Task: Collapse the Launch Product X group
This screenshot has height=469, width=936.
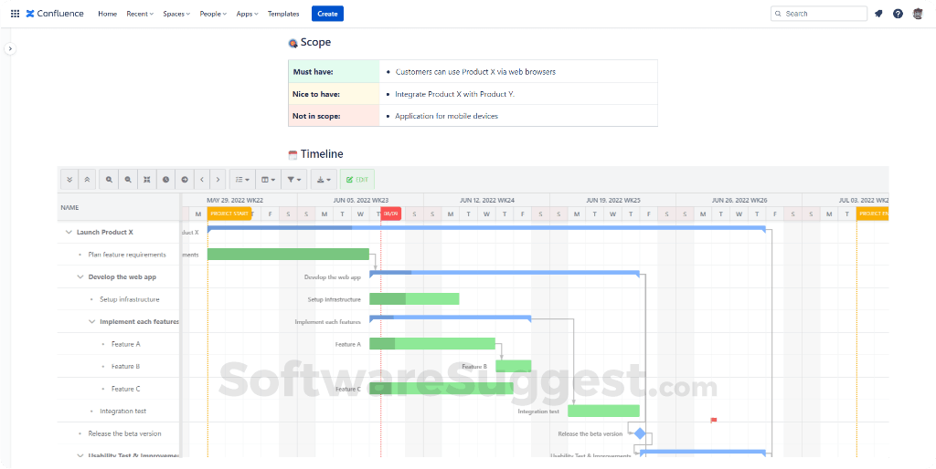Action: 69,233
